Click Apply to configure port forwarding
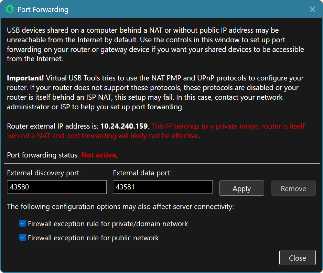323x273 pixels. coord(241,188)
